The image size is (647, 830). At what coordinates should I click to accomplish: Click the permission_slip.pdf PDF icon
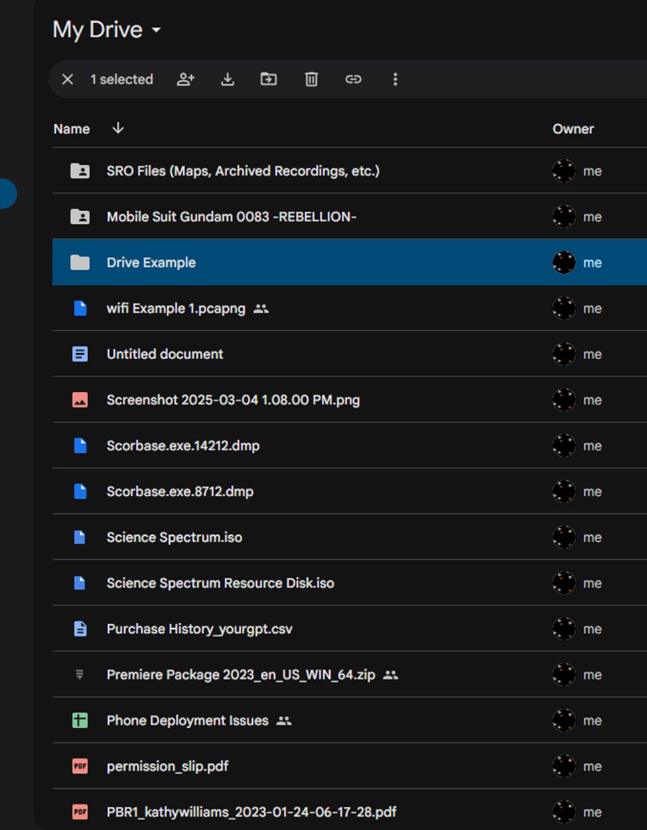pos(80,766)
